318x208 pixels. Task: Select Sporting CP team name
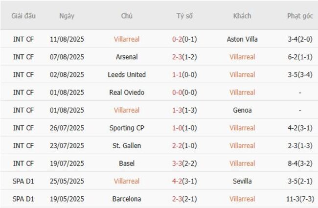point(127,128)
